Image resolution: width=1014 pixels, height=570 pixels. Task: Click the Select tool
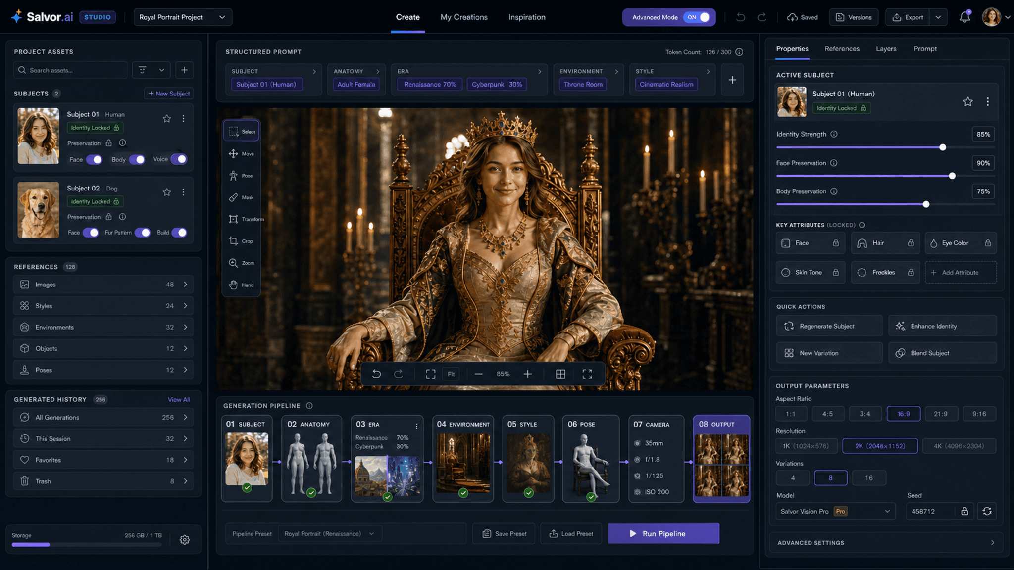click(x=241, y=132)
